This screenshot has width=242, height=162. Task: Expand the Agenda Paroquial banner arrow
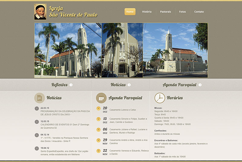click(200, 85)
